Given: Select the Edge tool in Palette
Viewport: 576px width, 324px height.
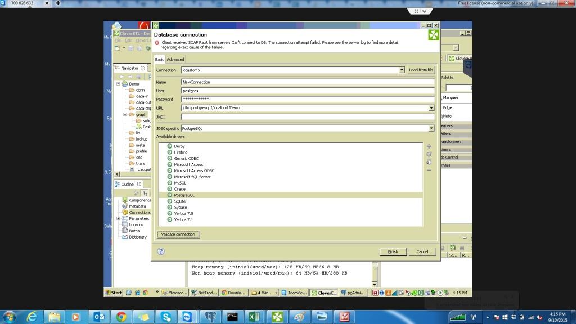Looking at the screenshot, I should [447, 107].
